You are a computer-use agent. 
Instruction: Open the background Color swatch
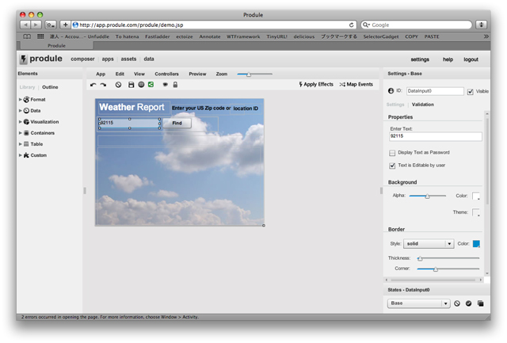476,196
